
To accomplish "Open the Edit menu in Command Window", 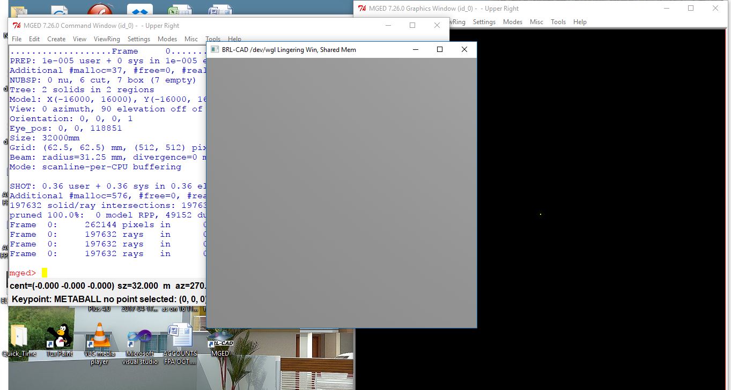I will pos(34,39).
